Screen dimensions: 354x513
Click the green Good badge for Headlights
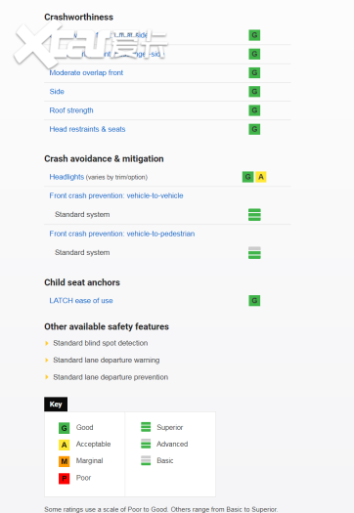tap(248, 177)
